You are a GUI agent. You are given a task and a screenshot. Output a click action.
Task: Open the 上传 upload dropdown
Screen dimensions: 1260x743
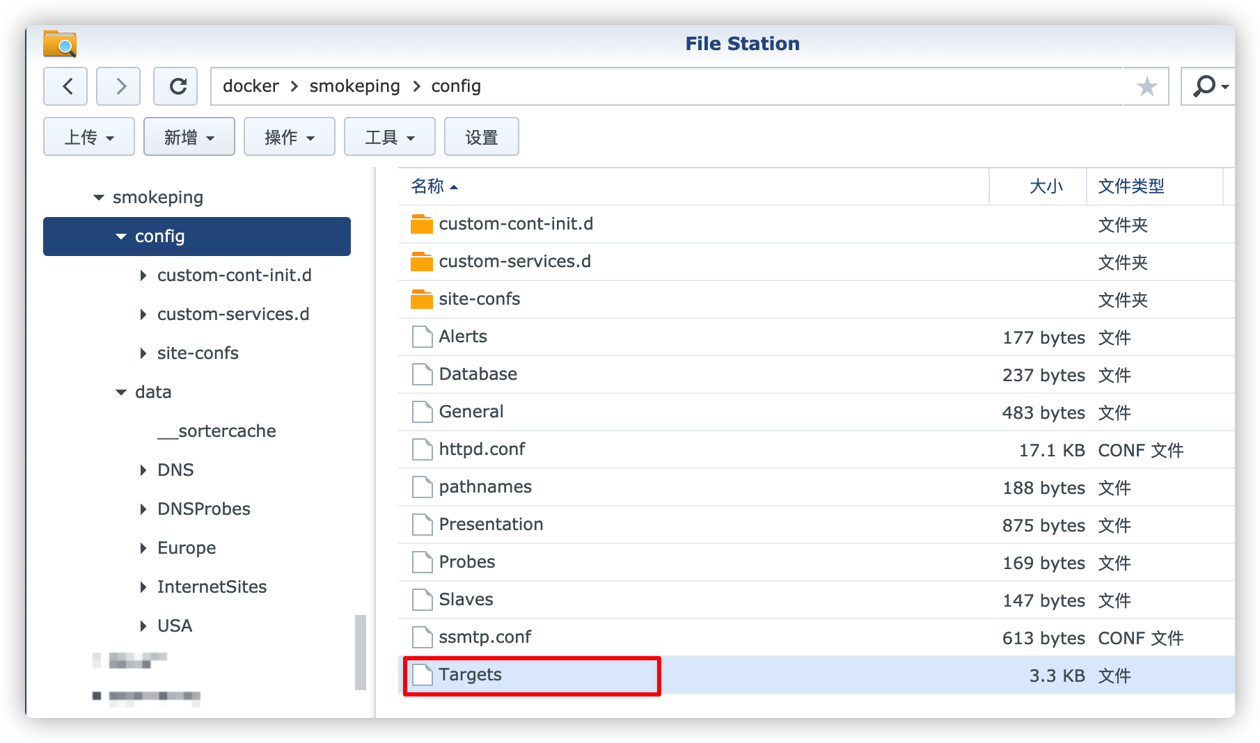(x=89, y=137)
